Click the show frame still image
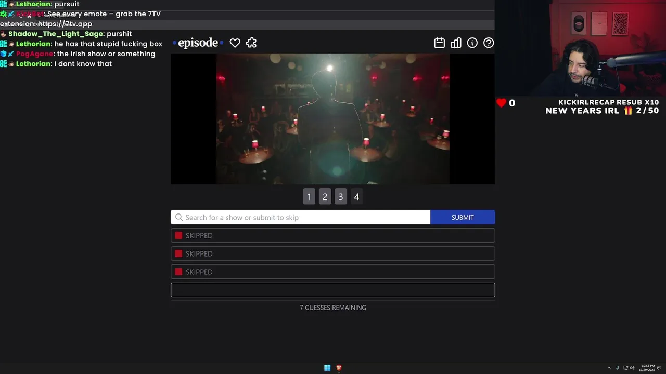This screenshot has width=666, height=374. coord(333,119)
